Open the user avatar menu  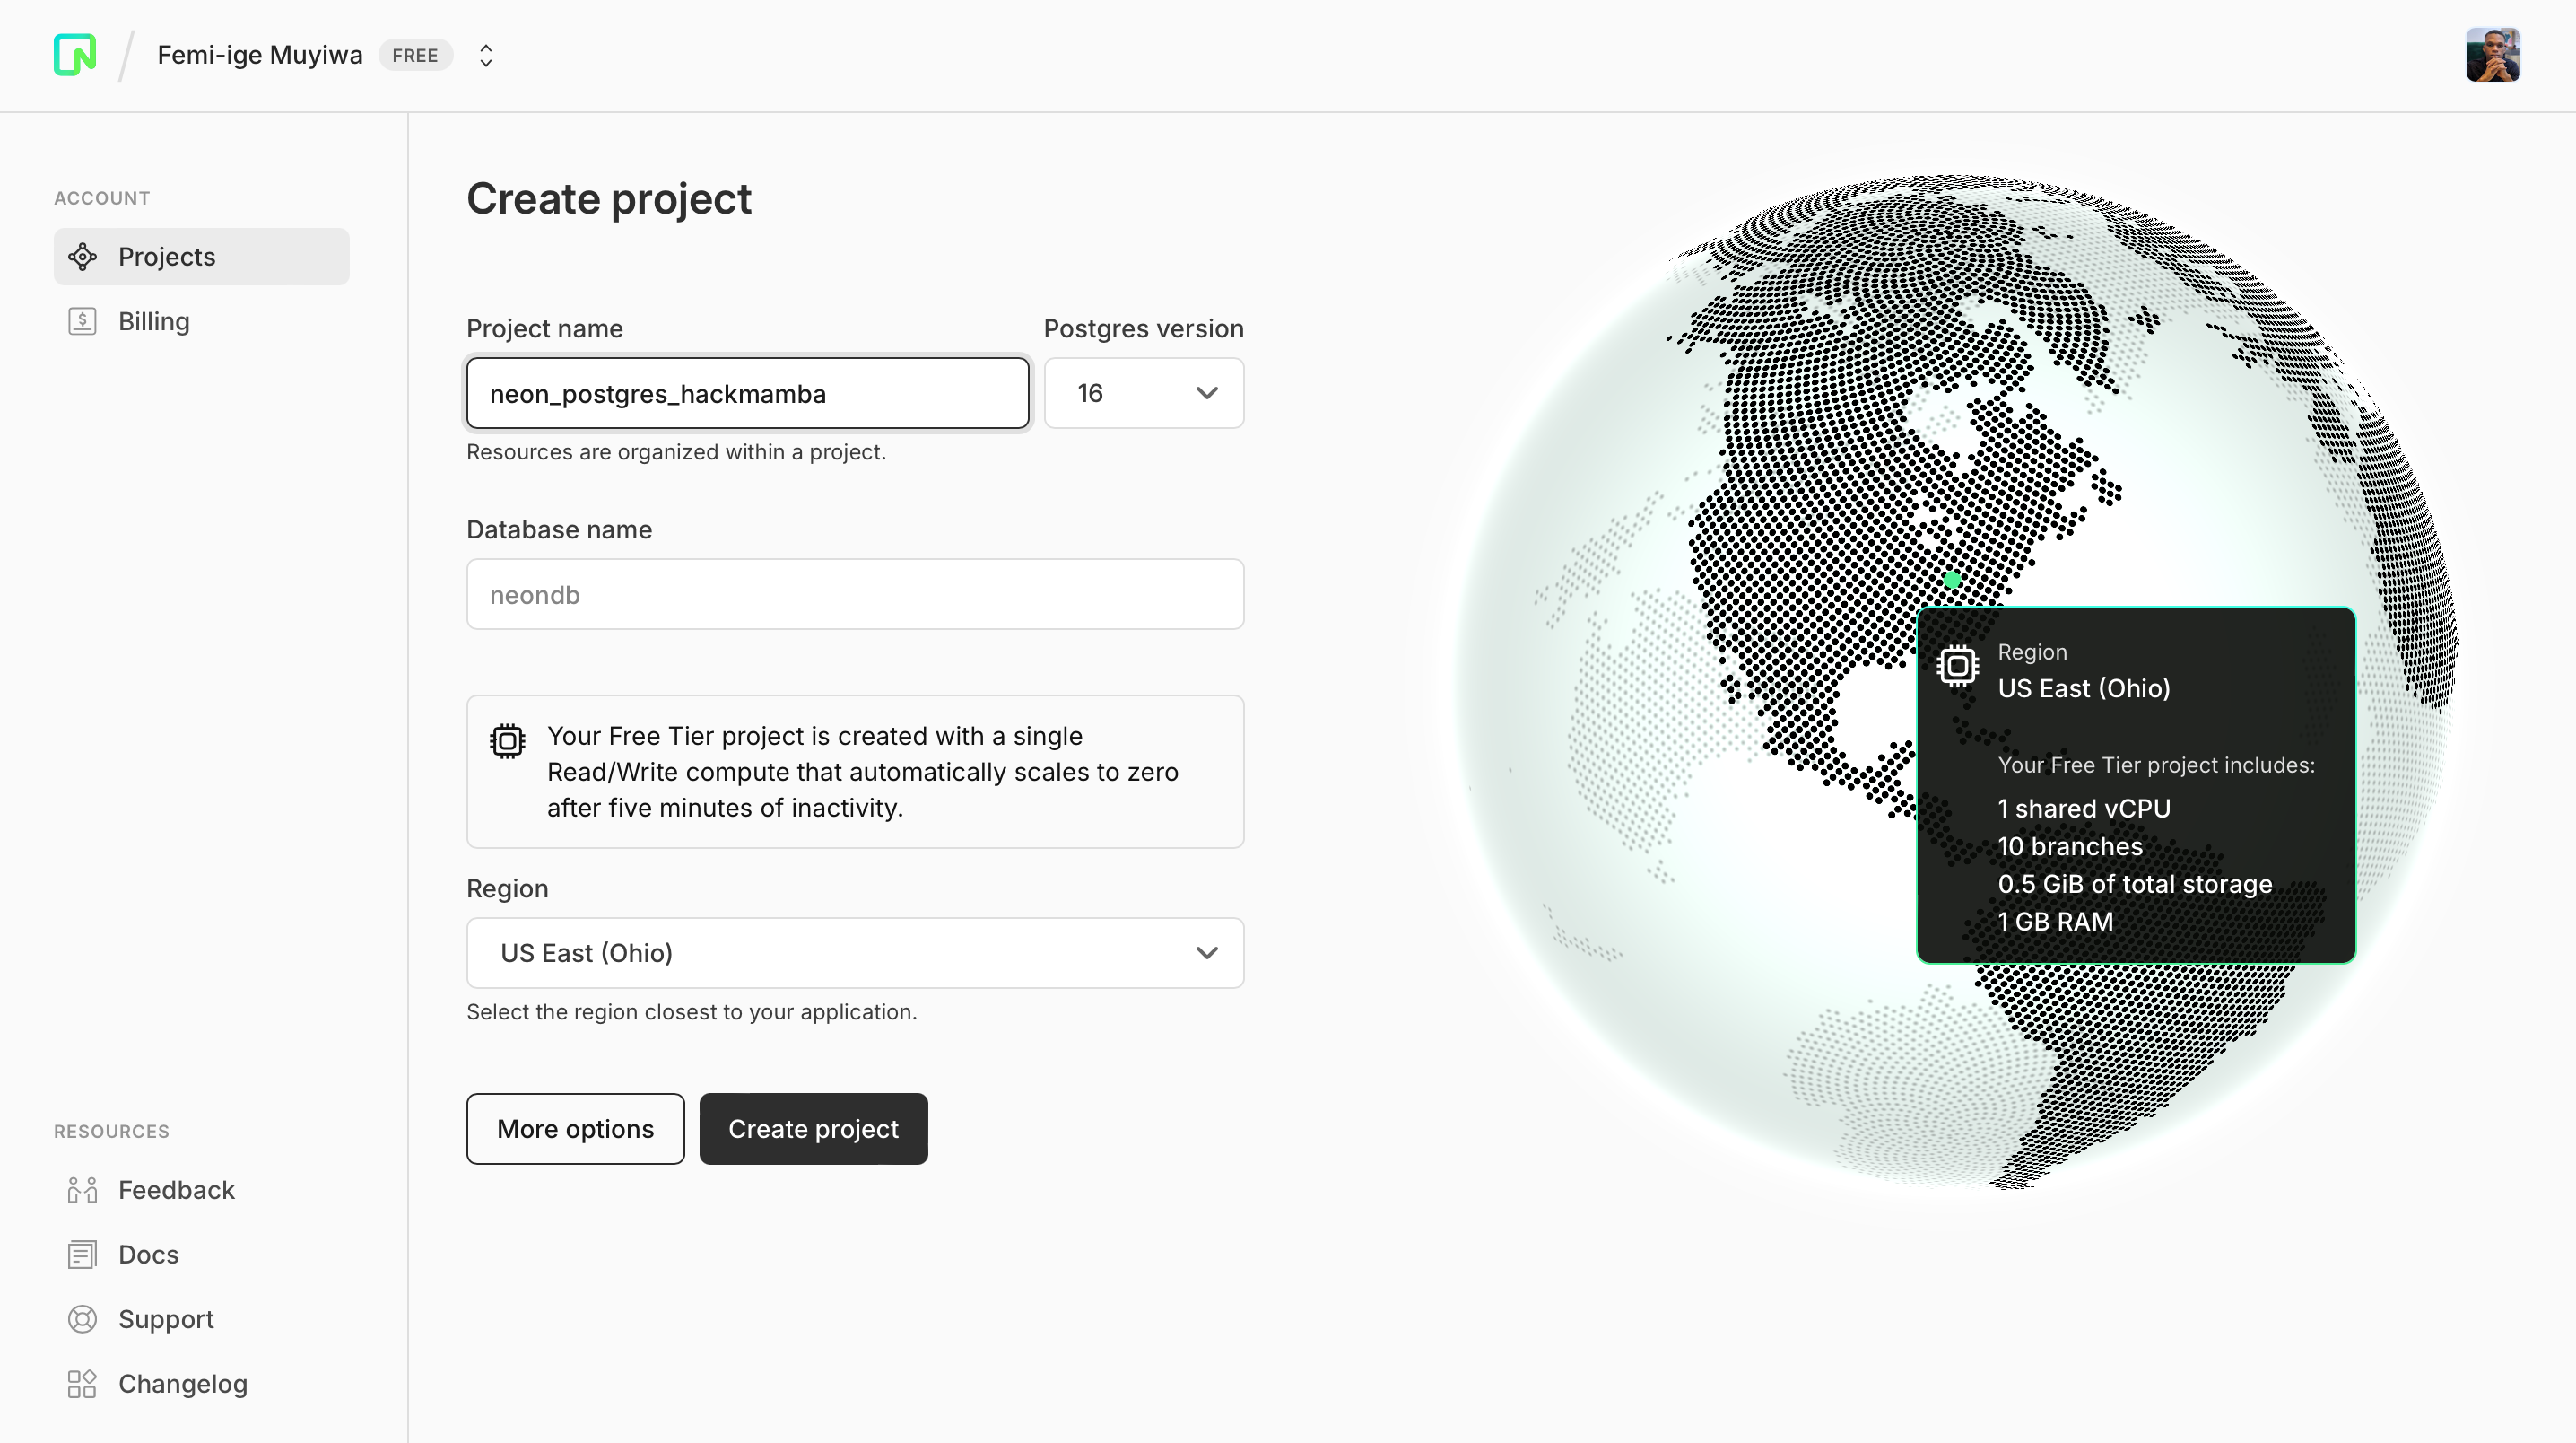point(2492,55)
